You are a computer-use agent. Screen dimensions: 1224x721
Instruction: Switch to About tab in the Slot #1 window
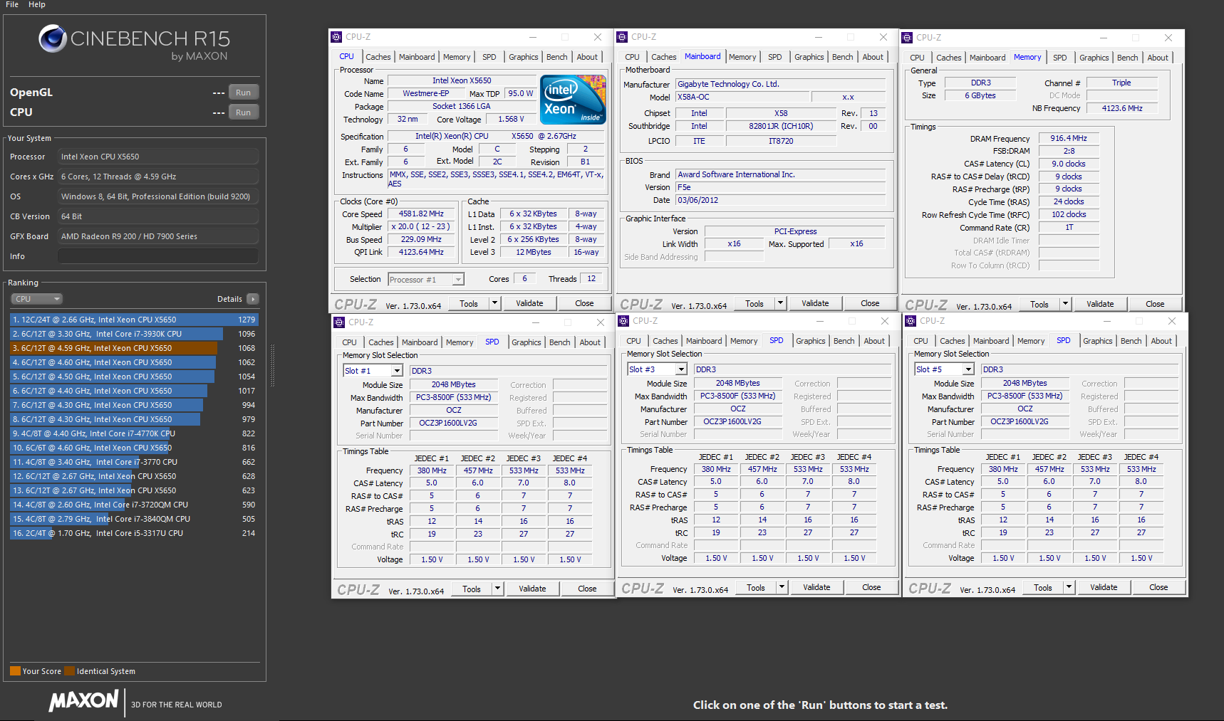[590, 342]
